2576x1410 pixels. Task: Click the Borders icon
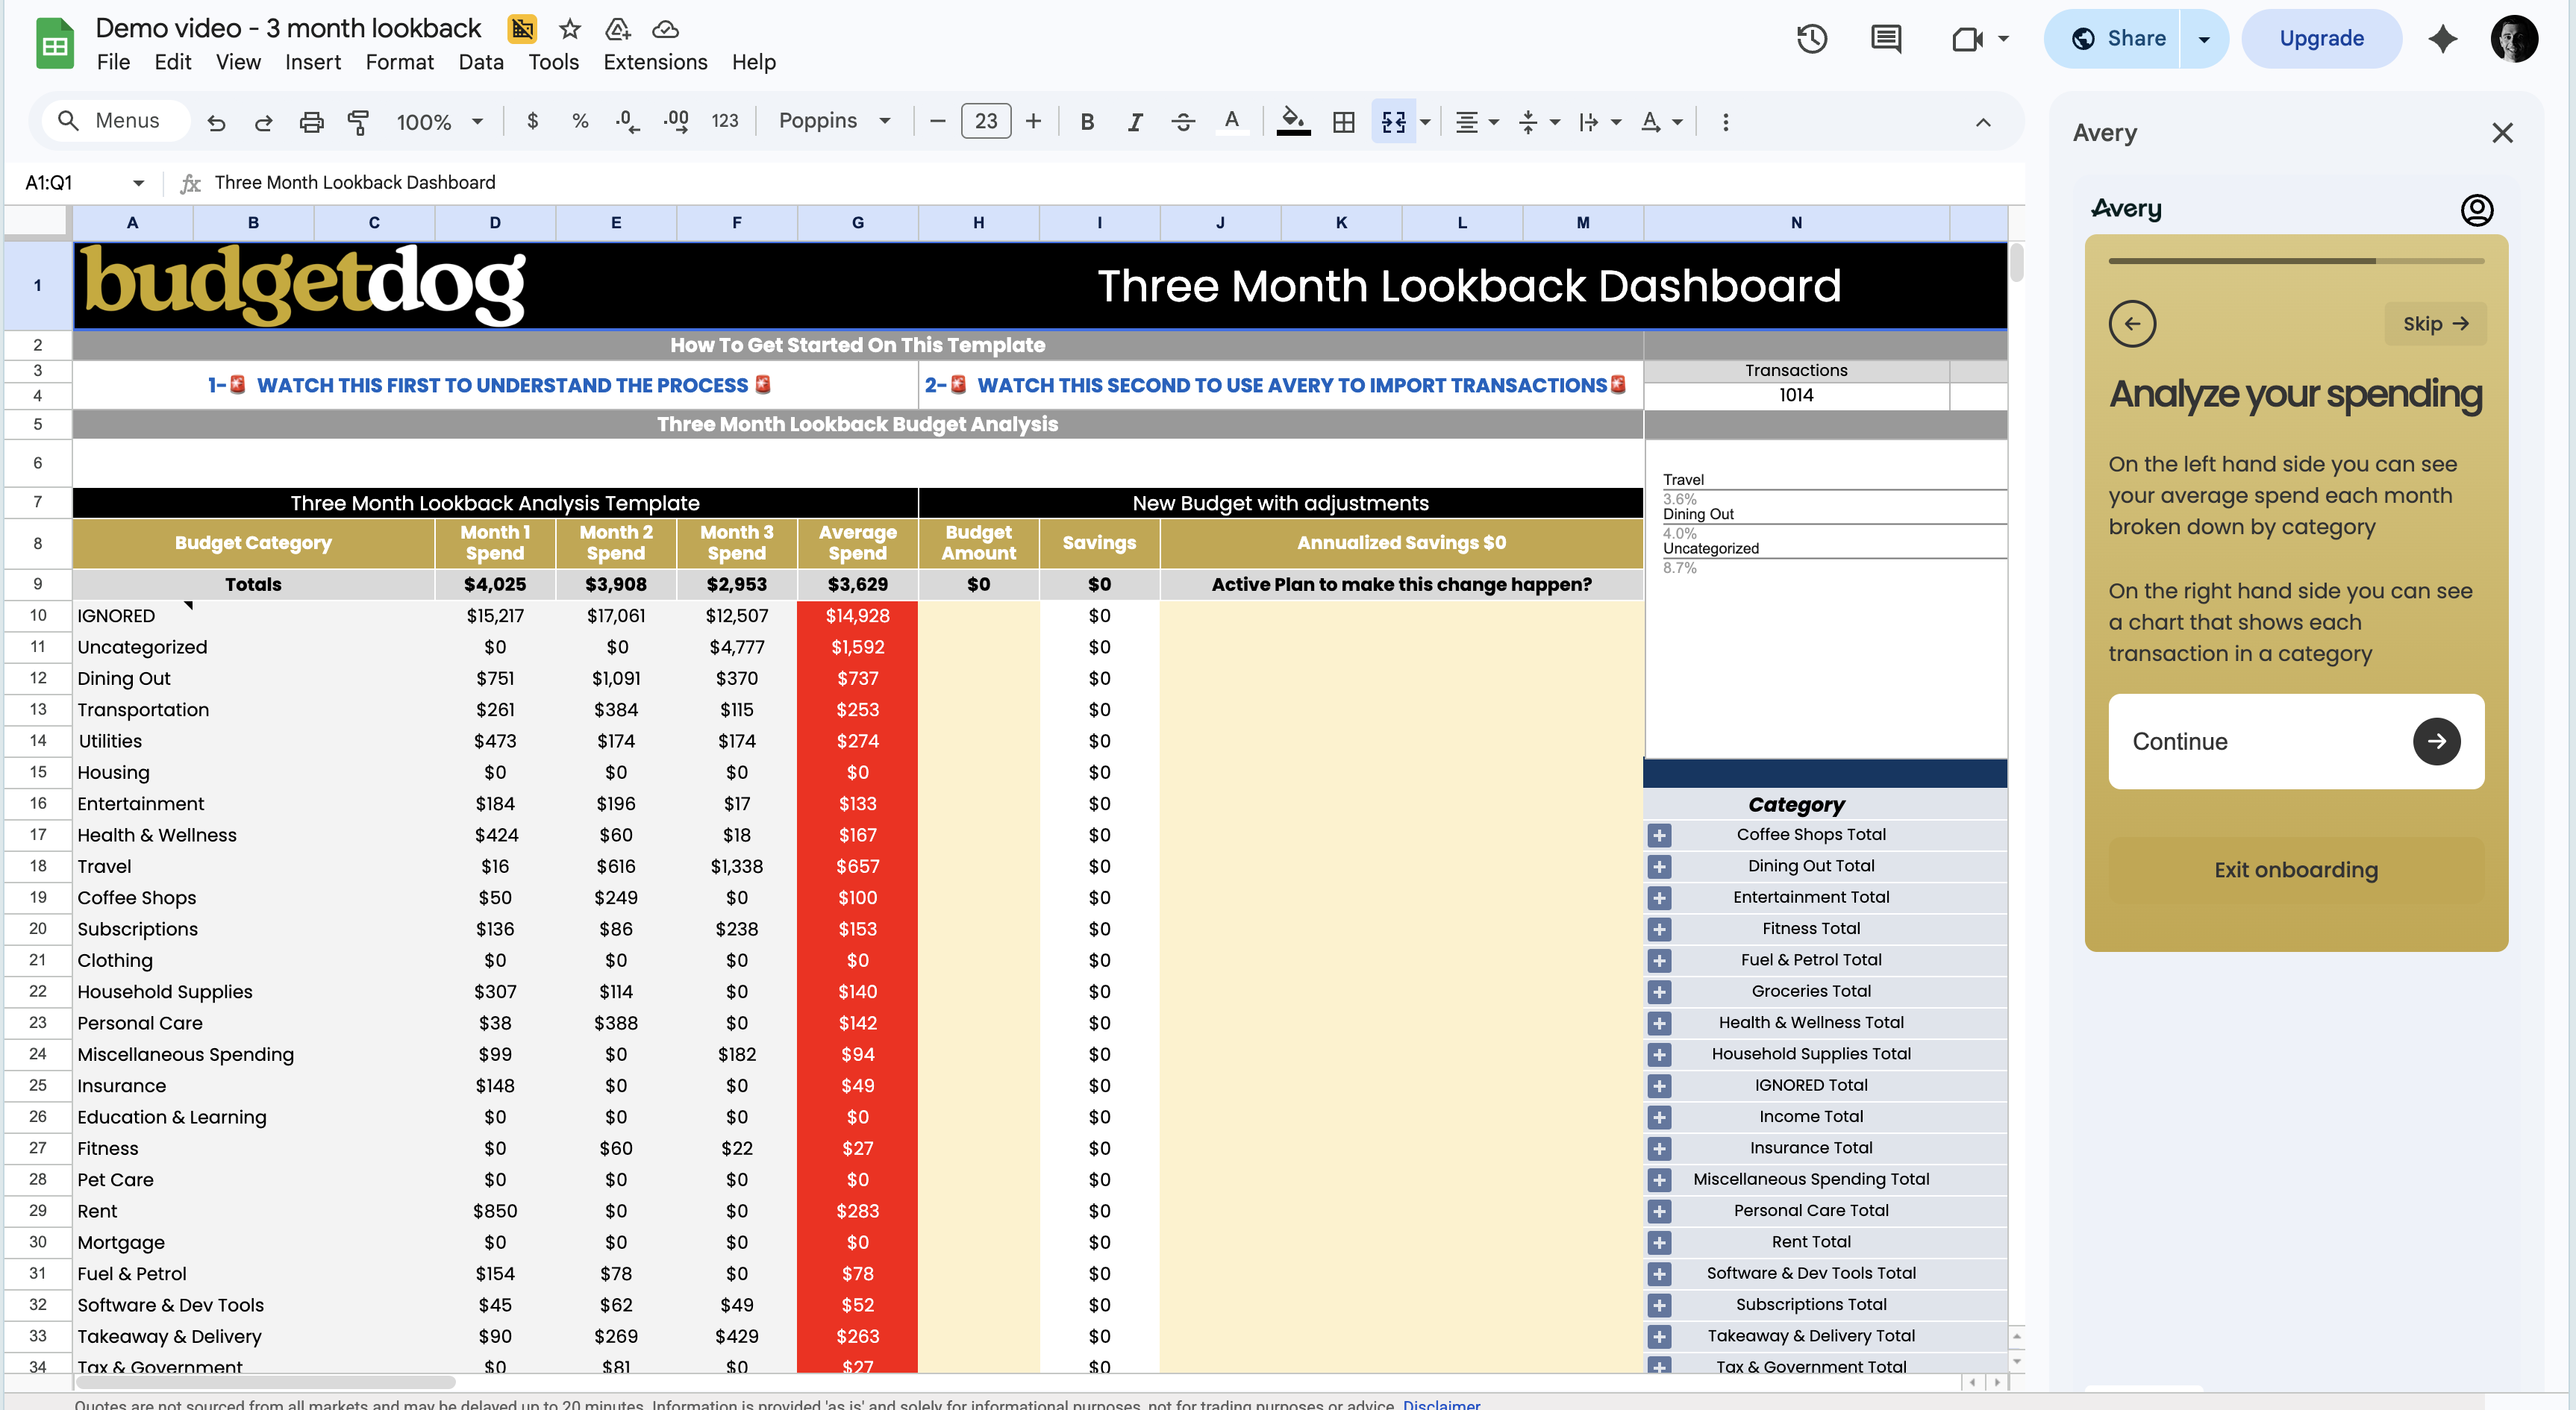click(1343, 121)
